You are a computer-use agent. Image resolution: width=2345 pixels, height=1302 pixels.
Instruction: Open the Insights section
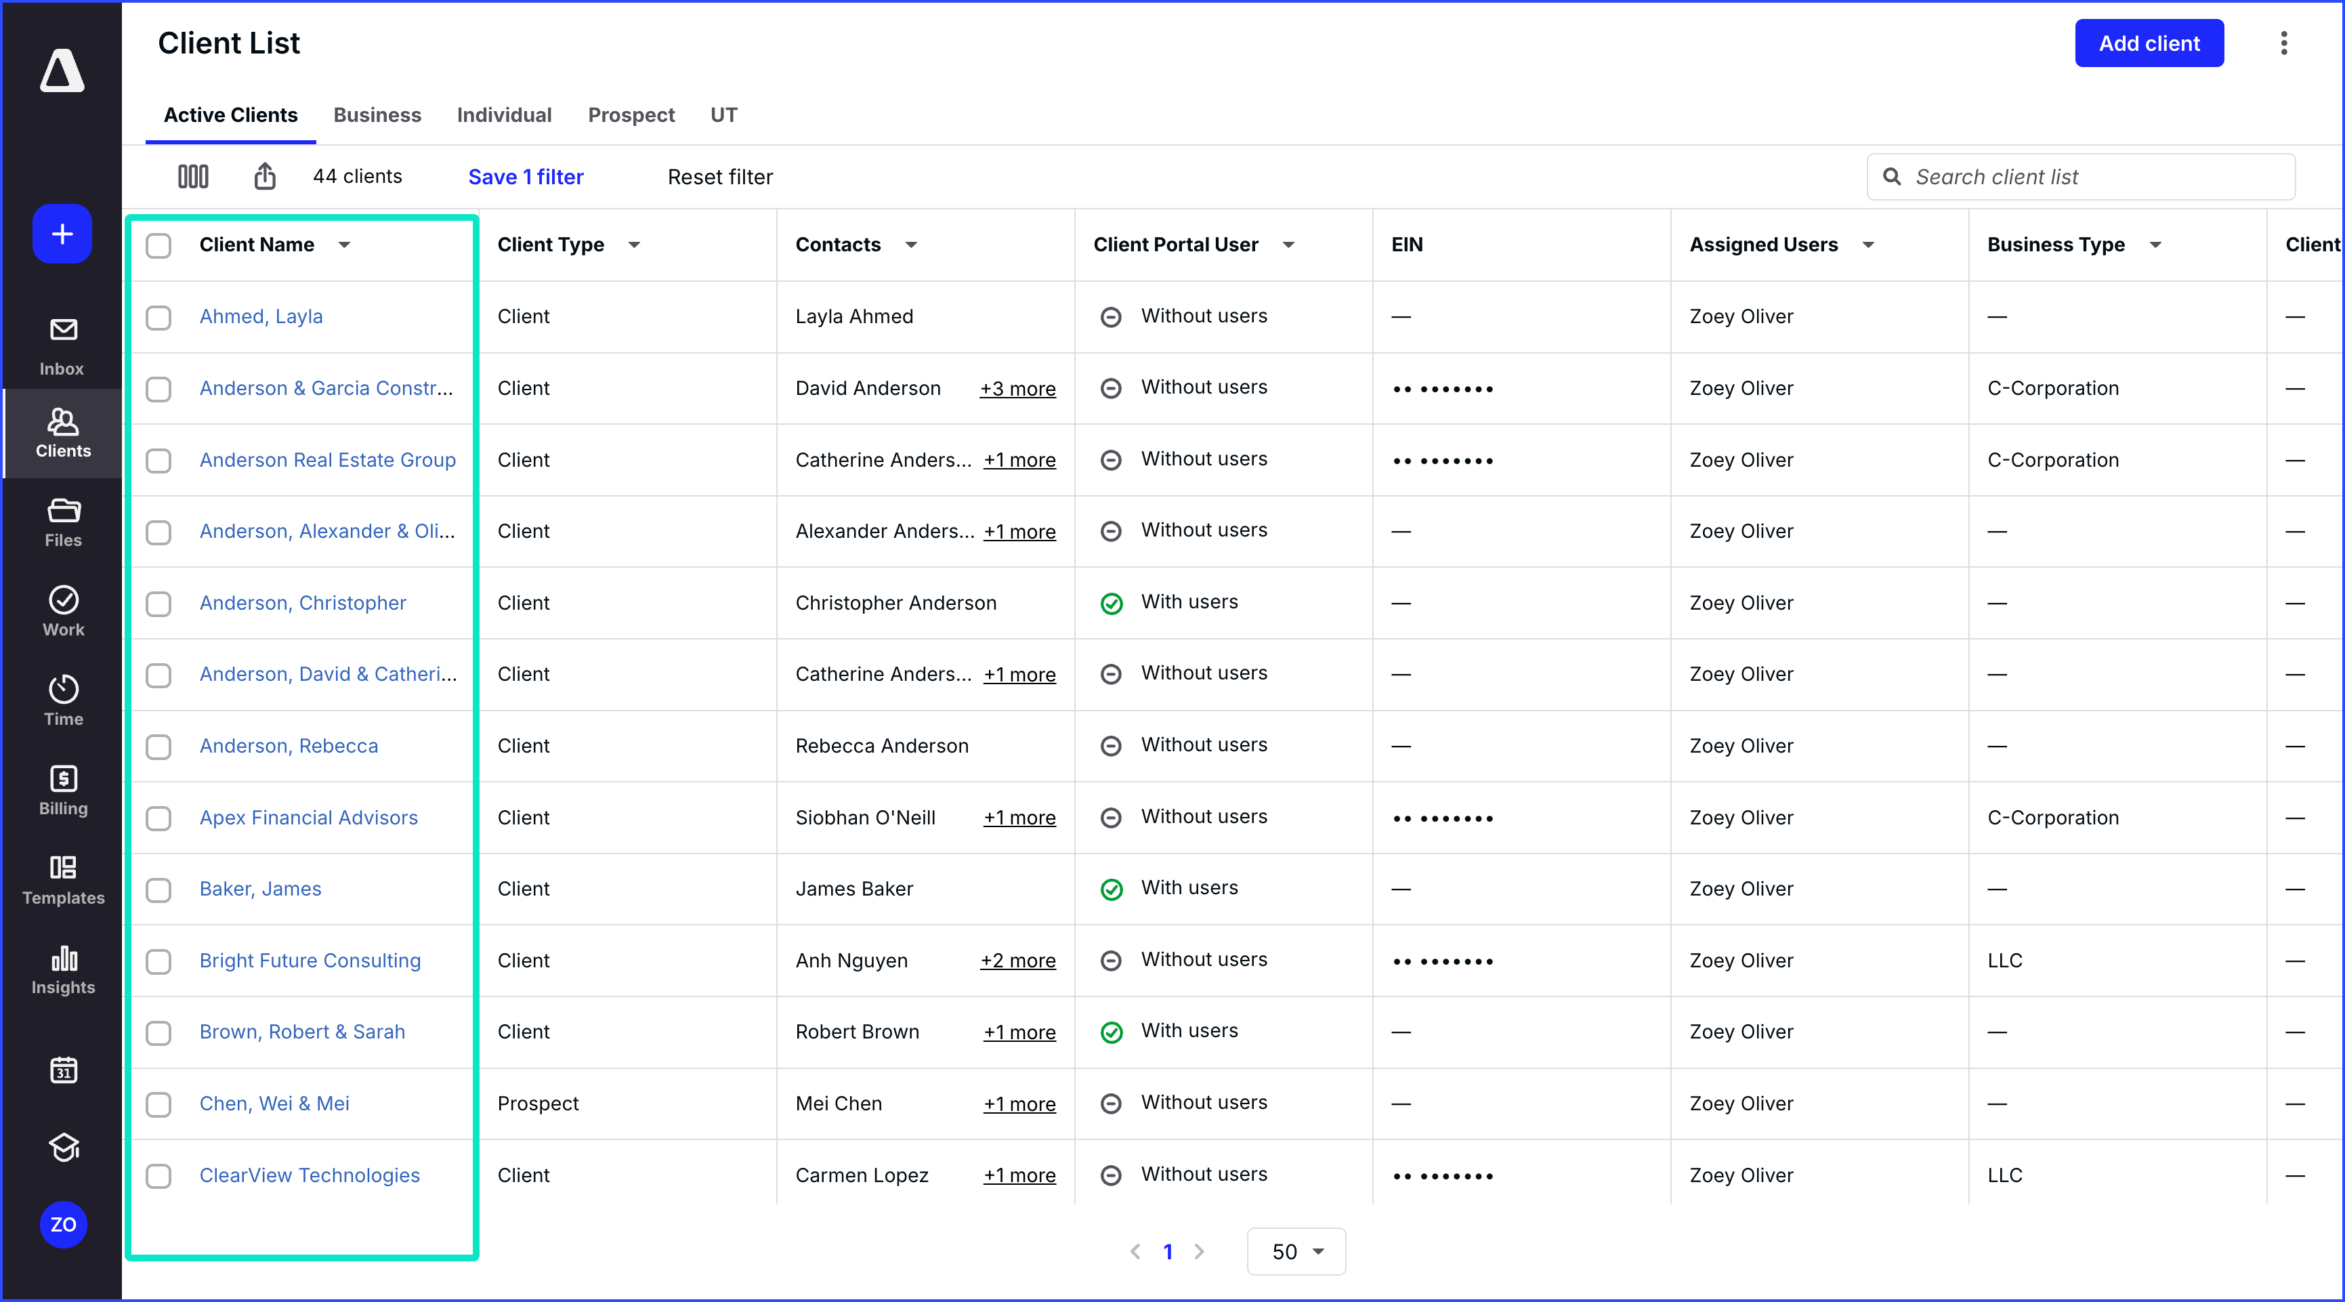[x=61, y=971]
